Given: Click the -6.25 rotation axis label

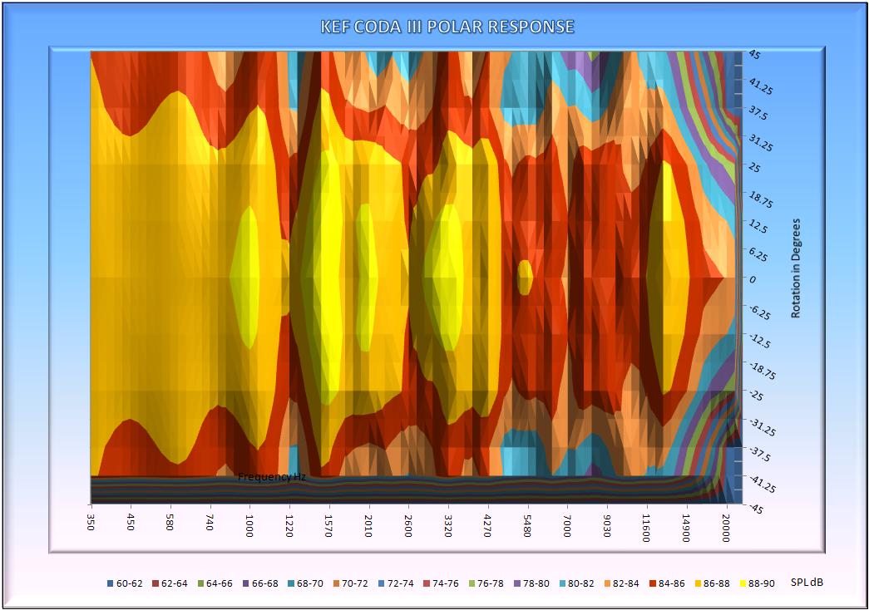Looking at the screenshot, I should point(760,312).
